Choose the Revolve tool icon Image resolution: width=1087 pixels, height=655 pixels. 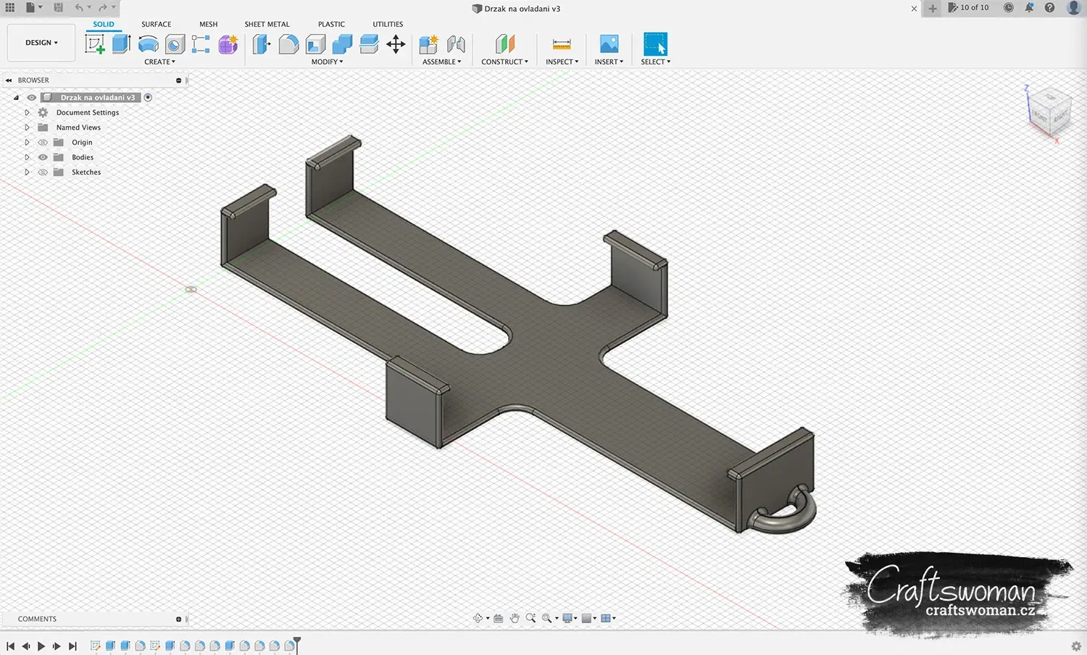[148, 44]
